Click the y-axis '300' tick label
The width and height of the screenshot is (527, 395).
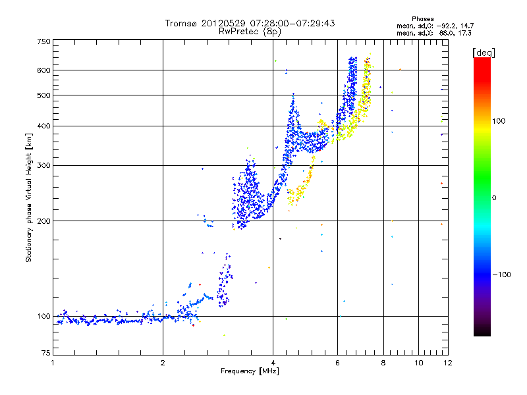44,166
